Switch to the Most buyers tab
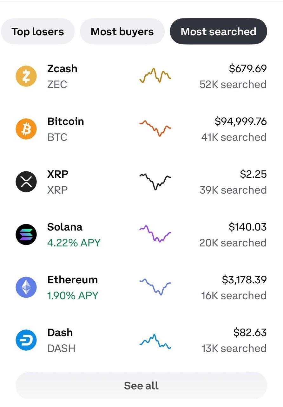The width and height of the screenshot is (283, 407). (122, 31)
